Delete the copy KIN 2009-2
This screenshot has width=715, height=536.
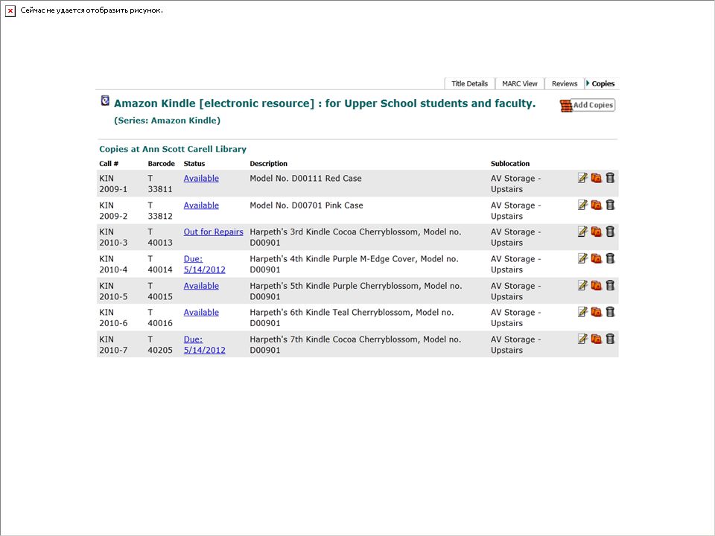pos(610,205)
